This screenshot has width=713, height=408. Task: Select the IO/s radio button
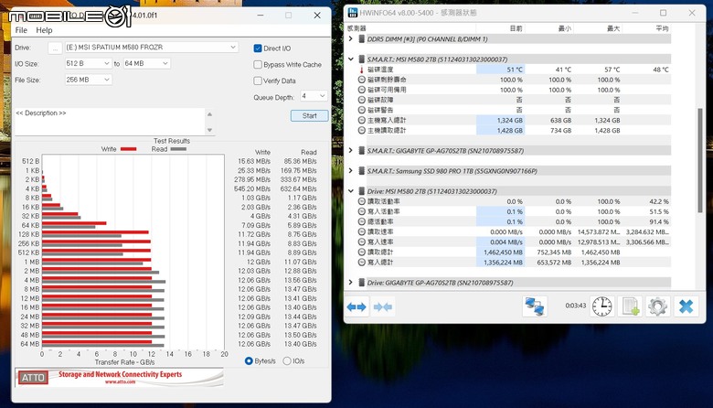coord(287,360)
